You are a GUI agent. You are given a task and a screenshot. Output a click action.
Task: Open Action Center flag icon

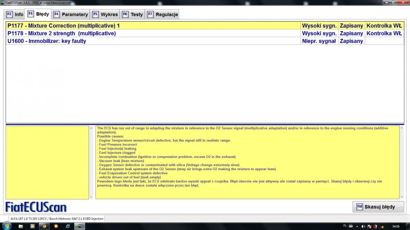pos(370,226)
